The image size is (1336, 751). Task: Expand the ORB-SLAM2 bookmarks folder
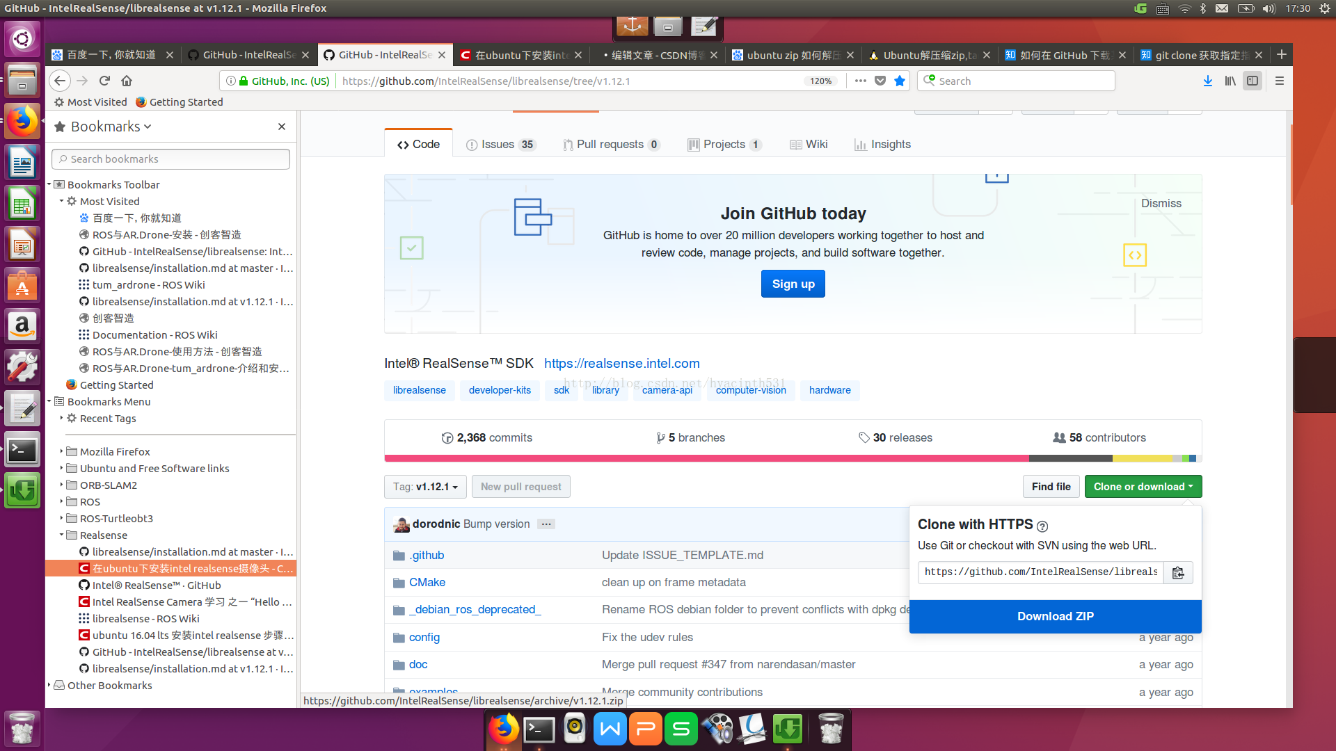click(x=61, y=485)
